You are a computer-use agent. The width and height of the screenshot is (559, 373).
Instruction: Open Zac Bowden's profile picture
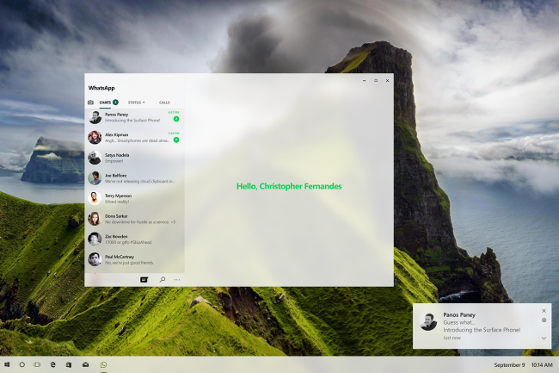coord(95,239)
